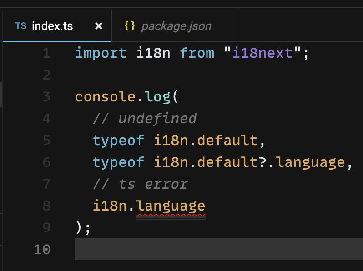Click "language" on line 6
Screen dimensions: 363x271
pyautogui.click(x=310, y=162)
